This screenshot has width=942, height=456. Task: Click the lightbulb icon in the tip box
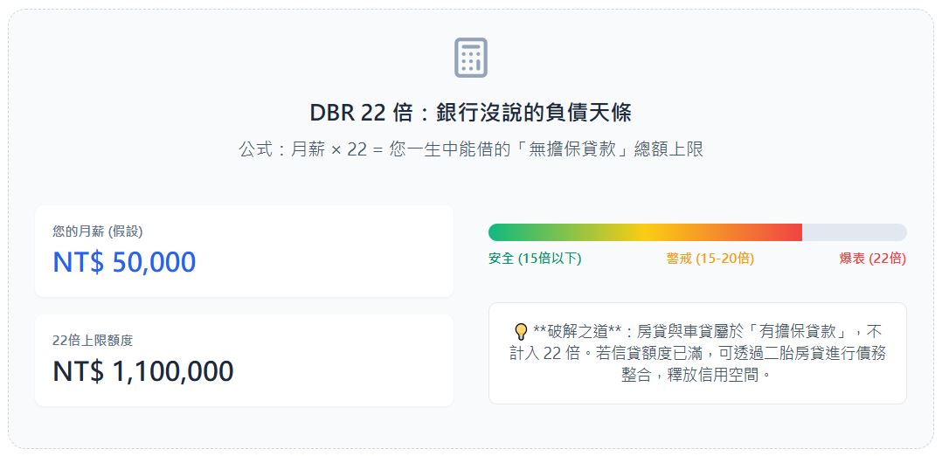(521, 332)
